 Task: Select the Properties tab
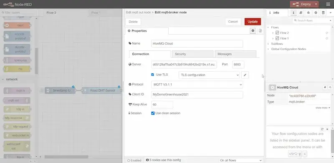coord(147,31)
